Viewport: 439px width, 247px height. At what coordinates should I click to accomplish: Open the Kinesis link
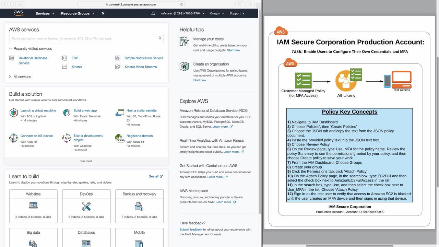[77, 67]
